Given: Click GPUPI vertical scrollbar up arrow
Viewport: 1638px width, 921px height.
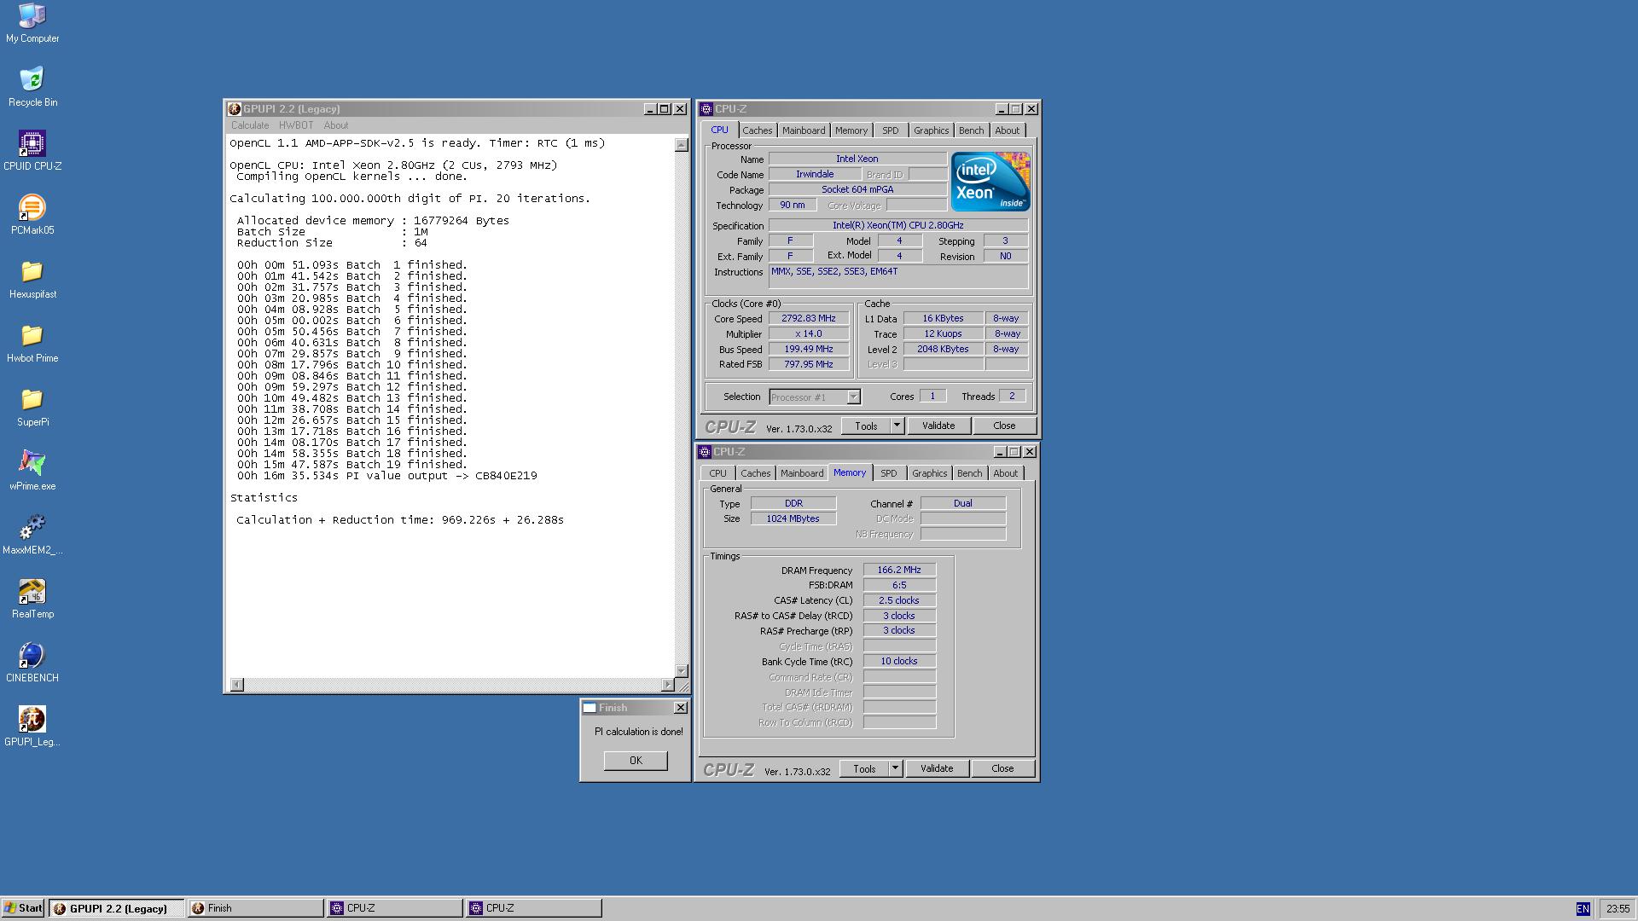Looking at the screenshot, I should (681, 145).
